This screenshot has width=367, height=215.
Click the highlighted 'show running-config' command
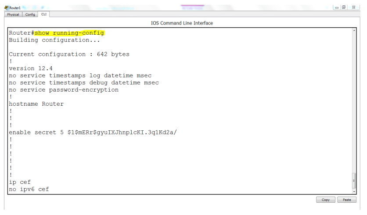pos(69,33)
